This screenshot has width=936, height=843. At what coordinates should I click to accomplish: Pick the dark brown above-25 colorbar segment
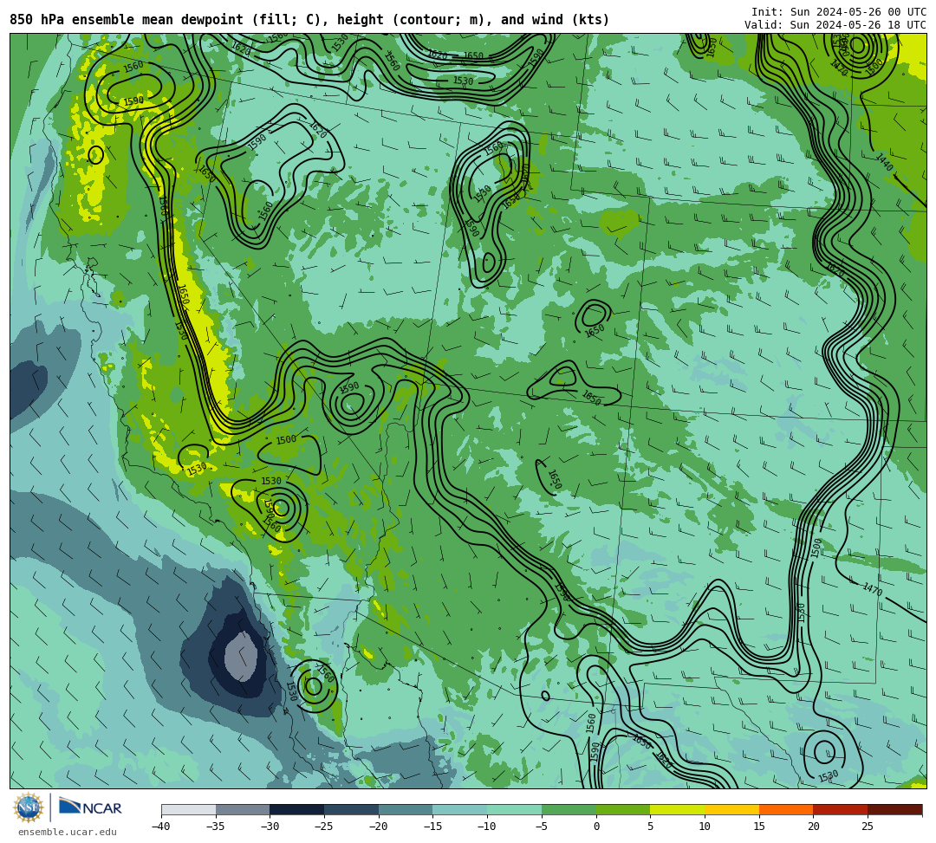(894, 809)
